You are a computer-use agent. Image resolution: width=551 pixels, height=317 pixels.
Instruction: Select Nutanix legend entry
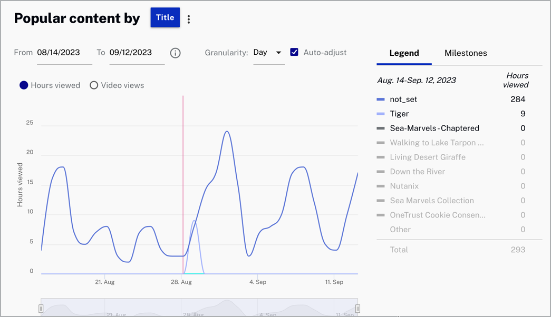click(404, 186)
